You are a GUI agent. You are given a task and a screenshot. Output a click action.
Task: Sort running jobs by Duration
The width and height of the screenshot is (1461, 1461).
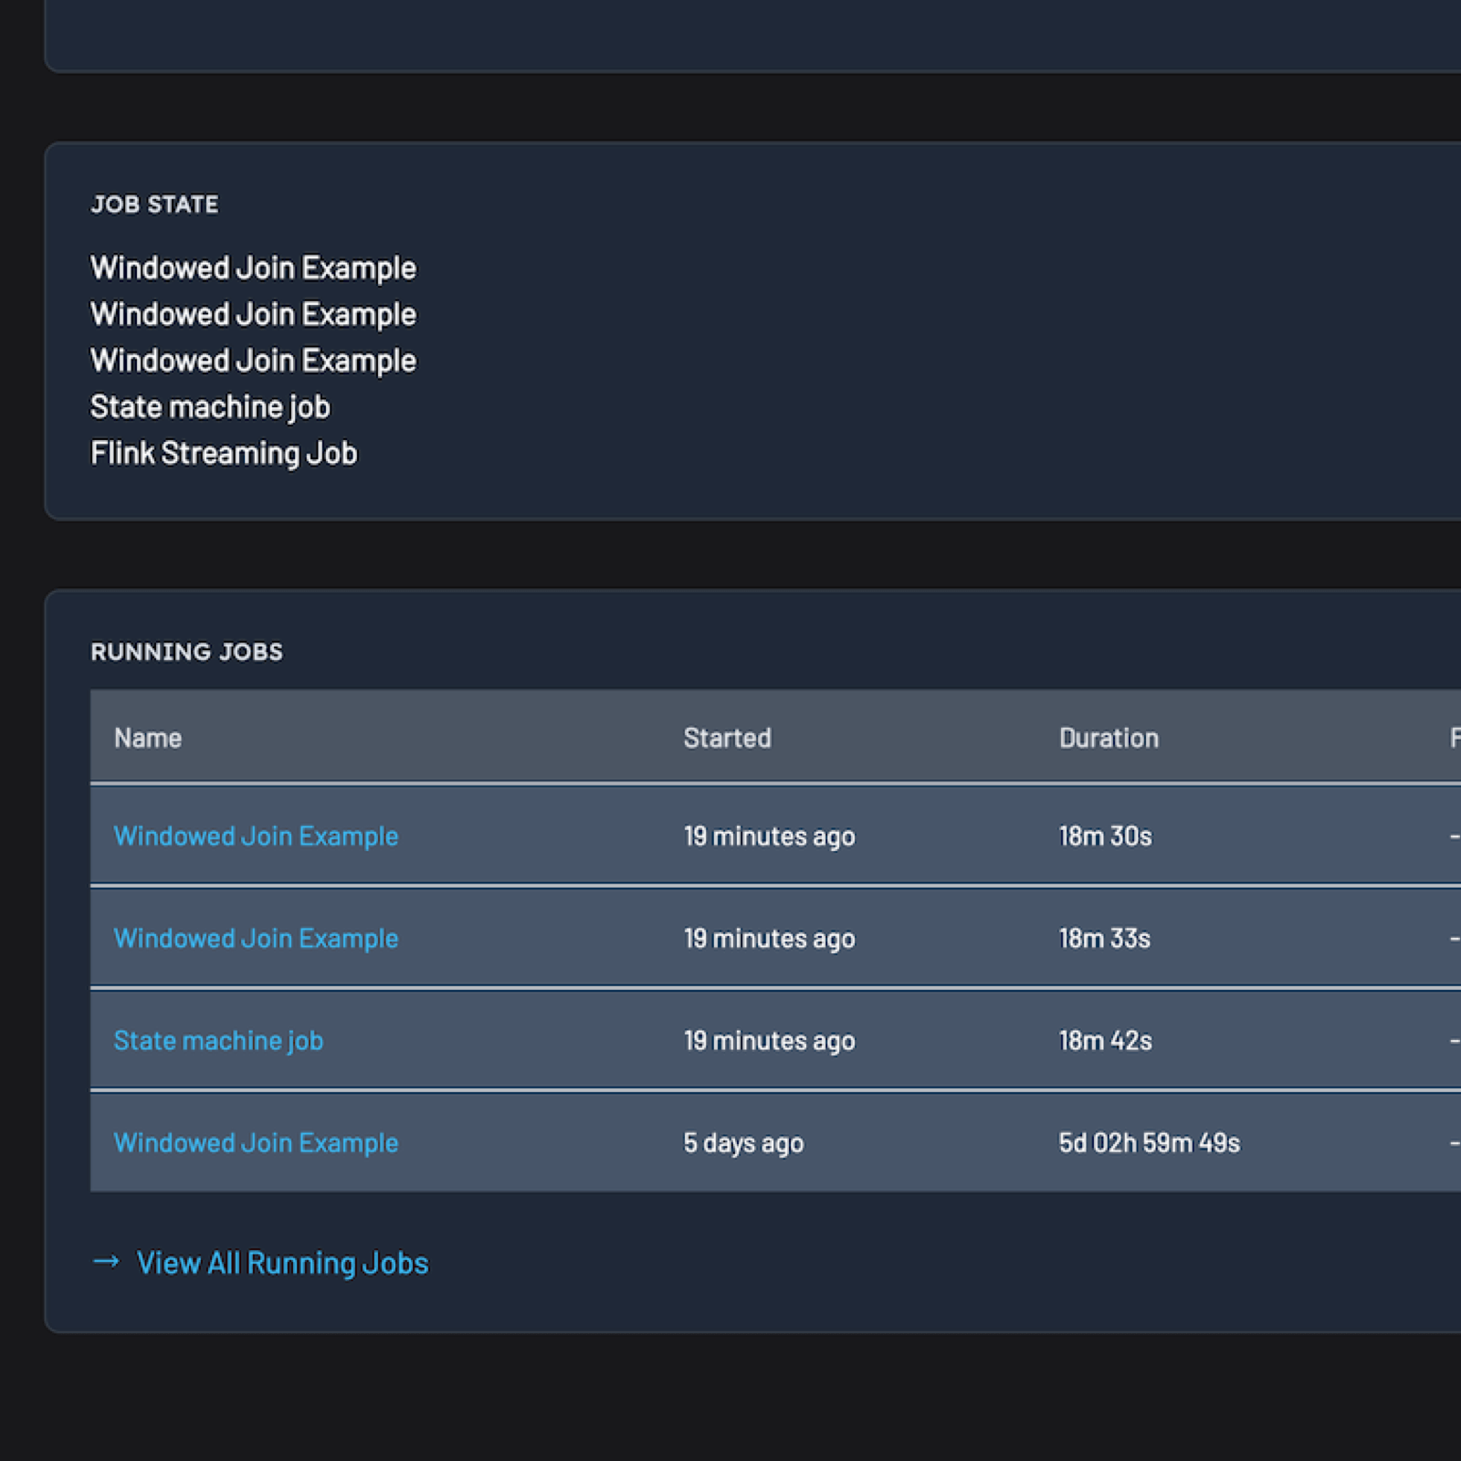(x=1109, y=738)
